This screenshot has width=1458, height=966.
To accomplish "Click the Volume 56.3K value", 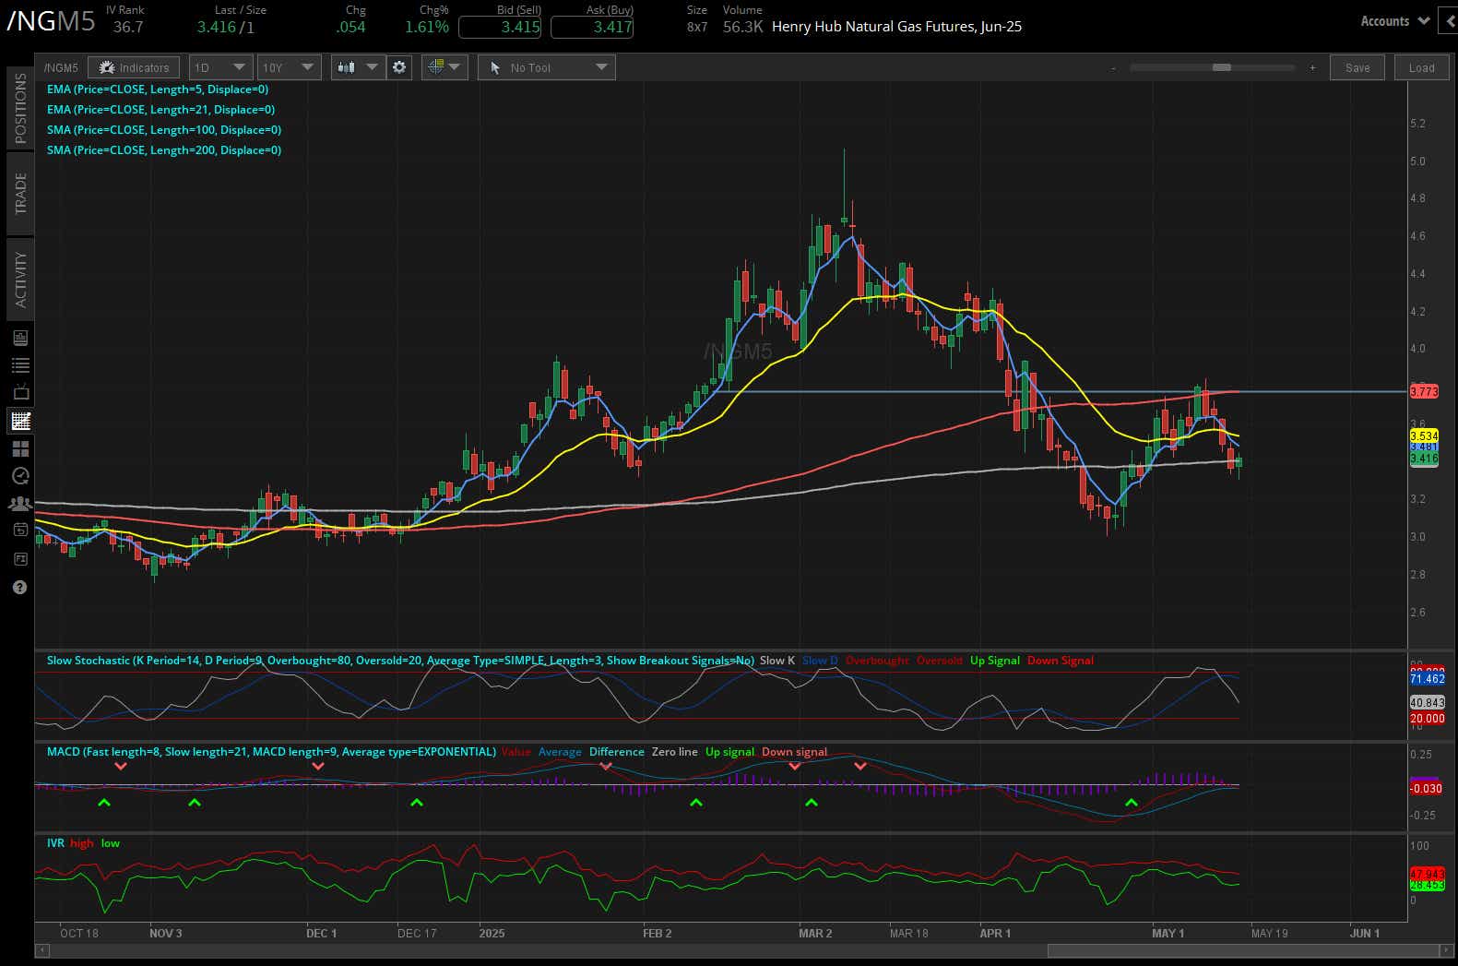I will click(x=743, y=27).
